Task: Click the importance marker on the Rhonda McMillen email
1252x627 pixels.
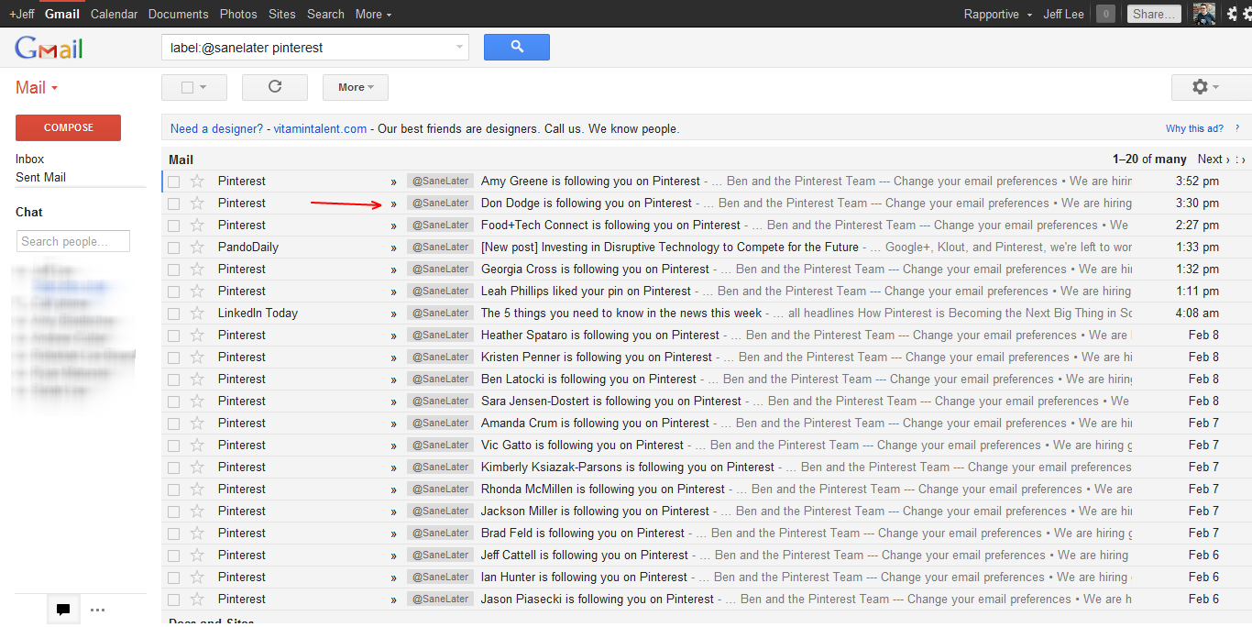Action: tap(394, 489)
